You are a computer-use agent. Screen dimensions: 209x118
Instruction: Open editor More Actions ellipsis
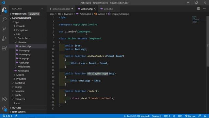(204, 9)
